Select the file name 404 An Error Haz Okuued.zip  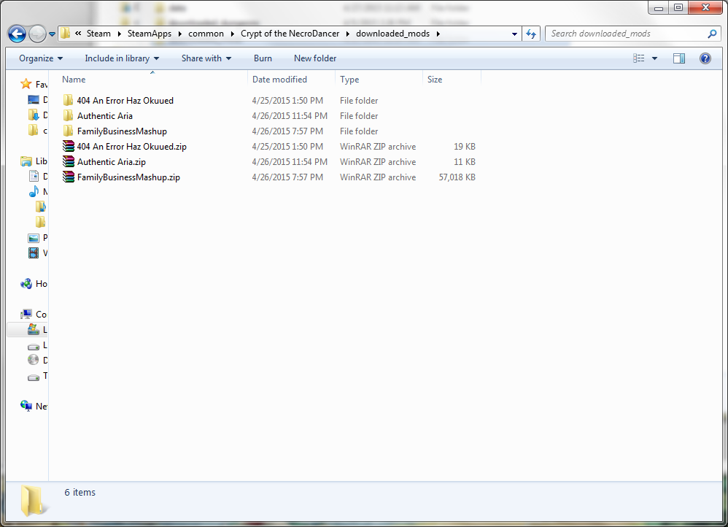coord(131,147)
